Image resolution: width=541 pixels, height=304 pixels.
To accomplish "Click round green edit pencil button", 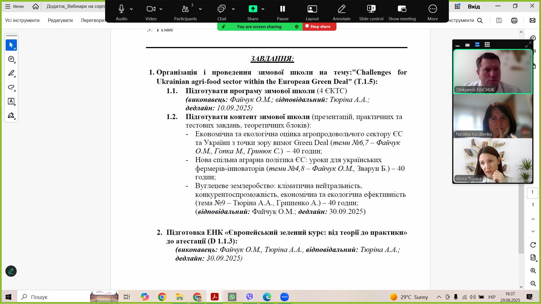I will (x=11, y=271).
